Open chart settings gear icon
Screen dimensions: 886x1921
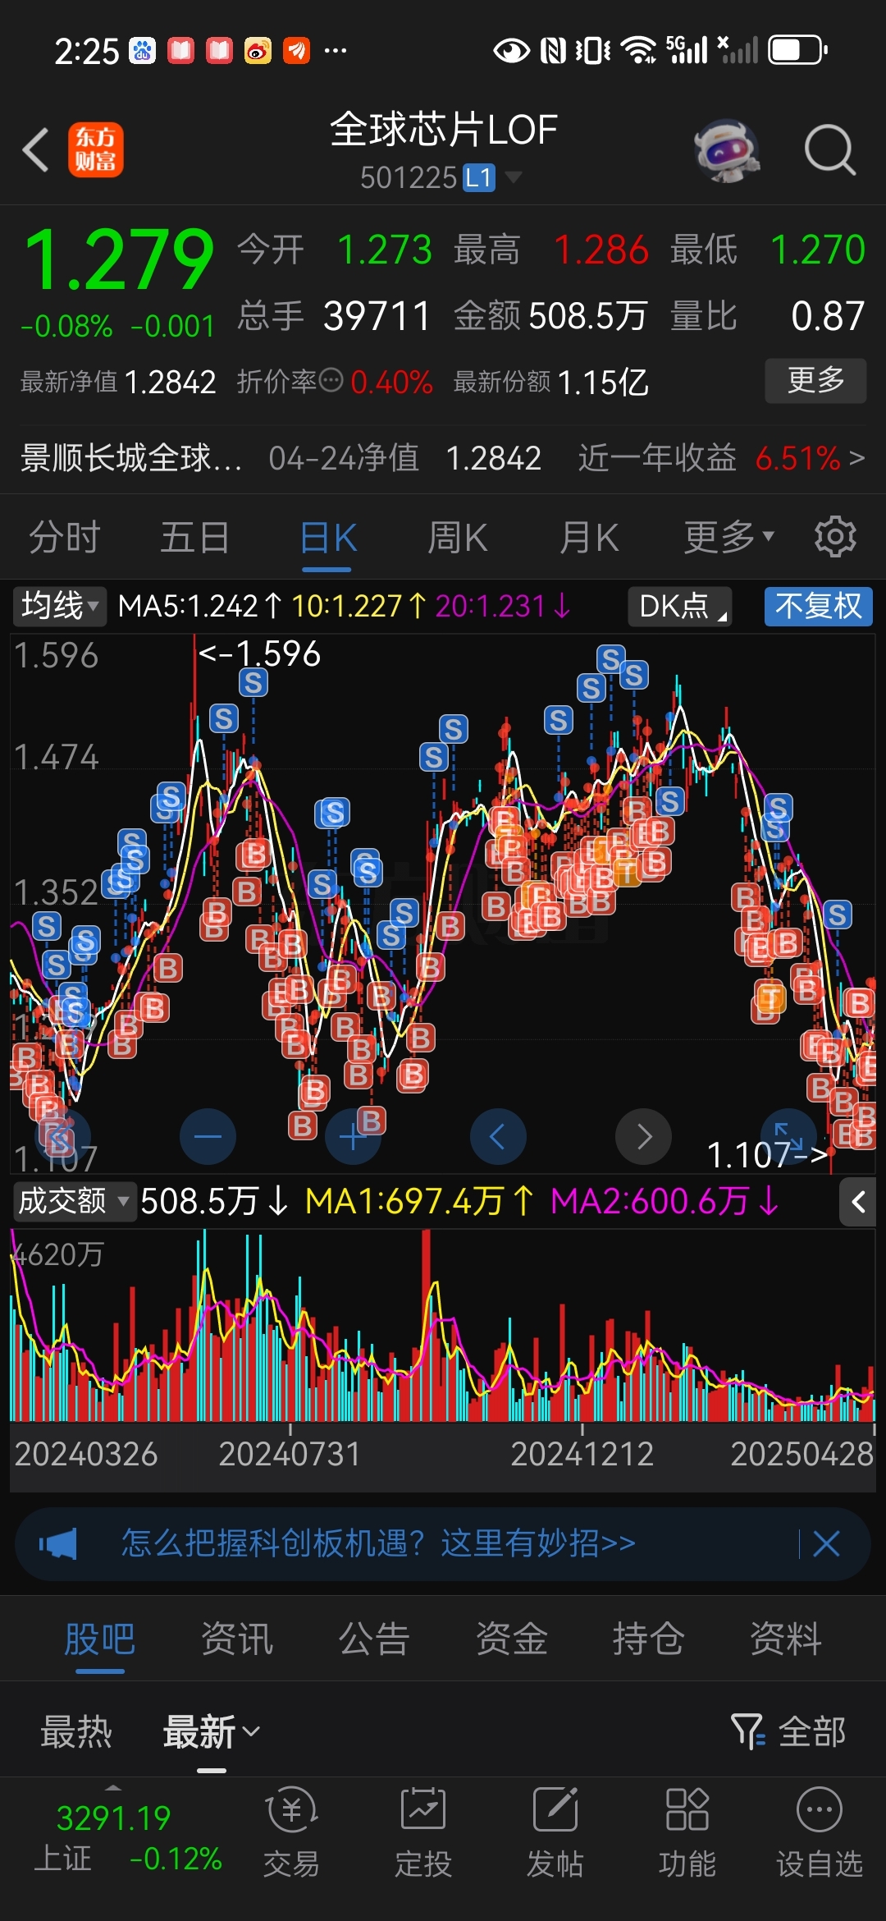835,537
